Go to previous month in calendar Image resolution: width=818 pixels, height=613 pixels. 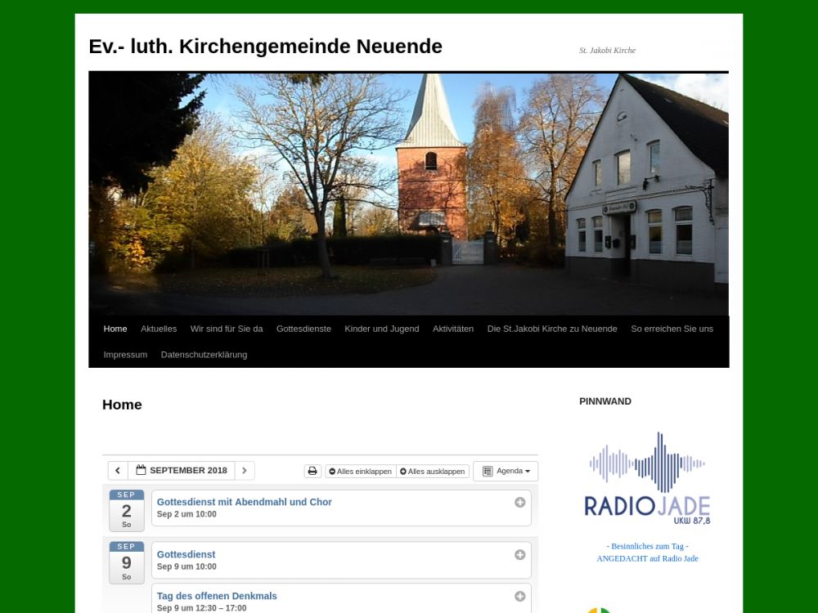point(118,471)
